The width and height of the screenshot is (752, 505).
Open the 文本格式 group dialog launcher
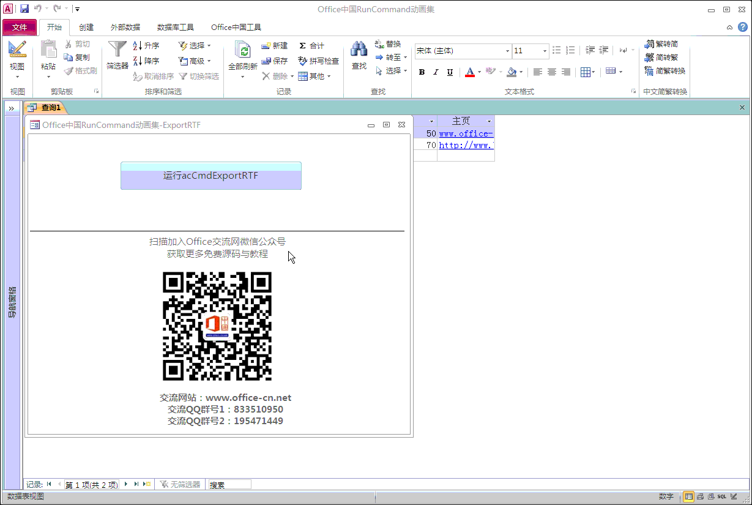click(x=633, y=92)
